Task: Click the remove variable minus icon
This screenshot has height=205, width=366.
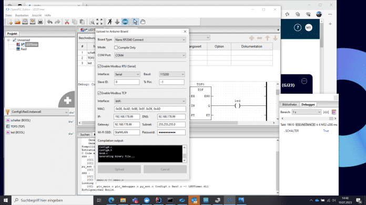Action: point(260,38)
